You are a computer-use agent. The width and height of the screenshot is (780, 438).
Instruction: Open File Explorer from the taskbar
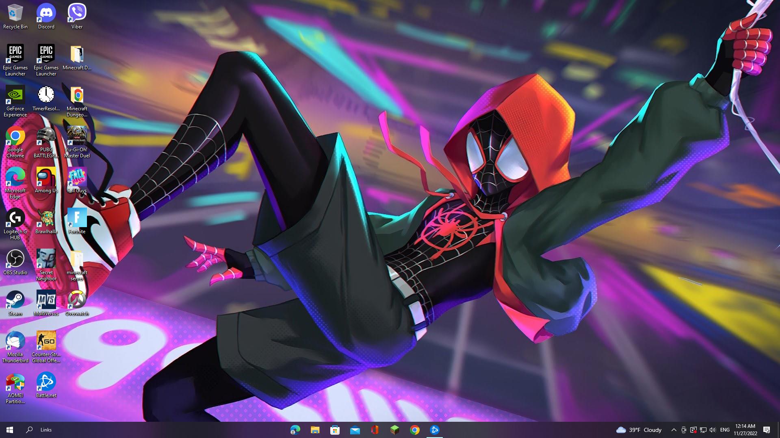pos(315,430)
